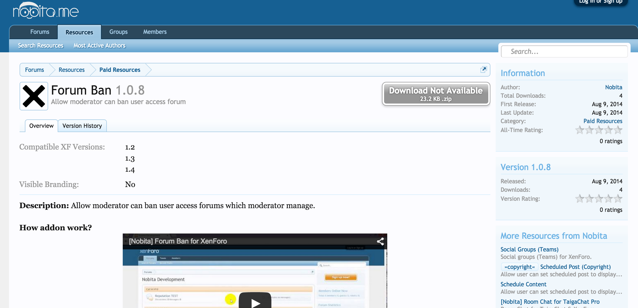The height and width of the screenshot is (308, 638).
Task: Open Most Active Authors link
Action: coord(99,45)
